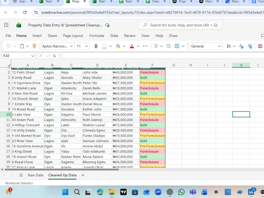Image resolution: width=264 pixels, height=198 pixels.
Task: Click the Undo arrow icon
Action: 8,46
